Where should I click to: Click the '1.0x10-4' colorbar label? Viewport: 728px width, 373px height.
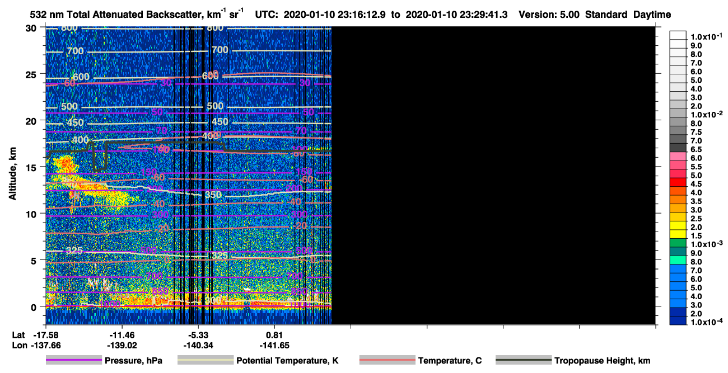(x=707, y=322)
